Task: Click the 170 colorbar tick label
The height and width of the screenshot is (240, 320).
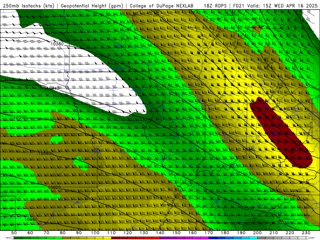Action: pos(208,233)
